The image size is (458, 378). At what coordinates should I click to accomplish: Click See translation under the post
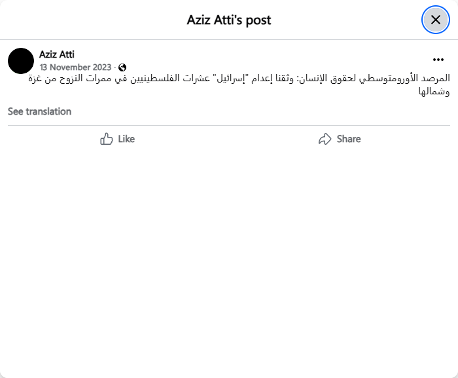(x=39, y=111)
